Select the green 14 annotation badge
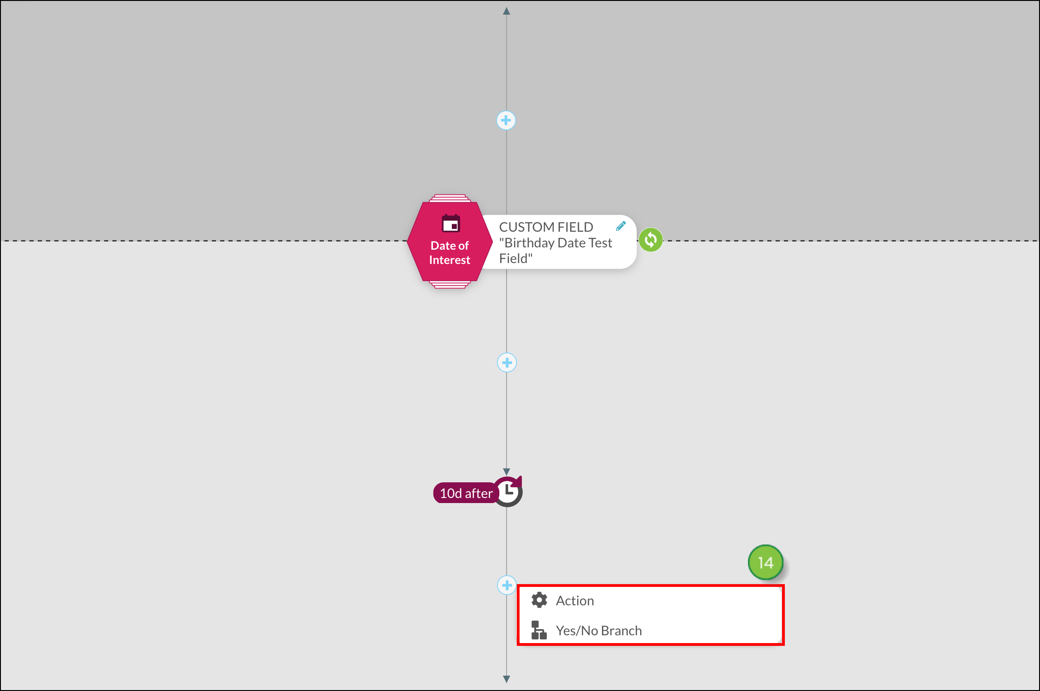 click(765, 563)
